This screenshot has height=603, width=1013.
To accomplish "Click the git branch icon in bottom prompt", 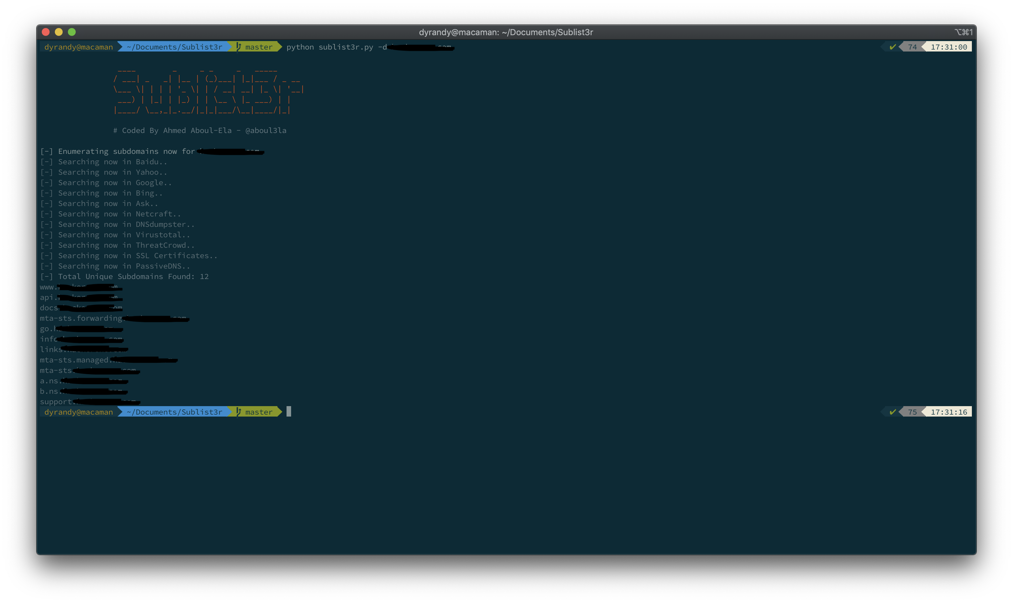I will click(x=239, y=412).
